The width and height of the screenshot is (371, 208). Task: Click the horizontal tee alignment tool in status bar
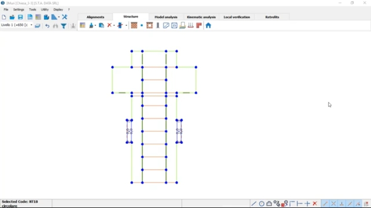(x=299, y=203)
